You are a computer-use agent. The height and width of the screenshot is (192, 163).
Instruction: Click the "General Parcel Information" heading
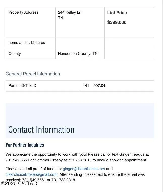coord(33,74)
